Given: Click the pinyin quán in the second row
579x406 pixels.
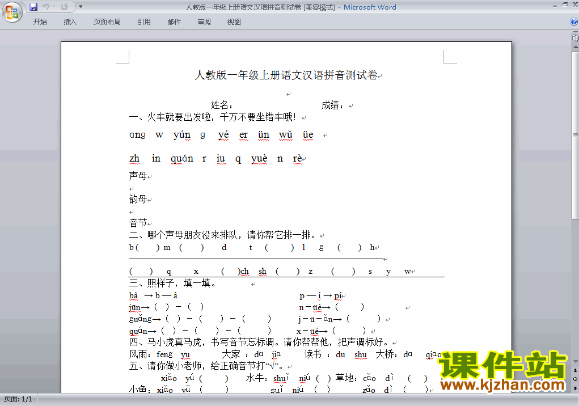Looking at the screenshot, I should pyautogui.click(x=181, y=158).
